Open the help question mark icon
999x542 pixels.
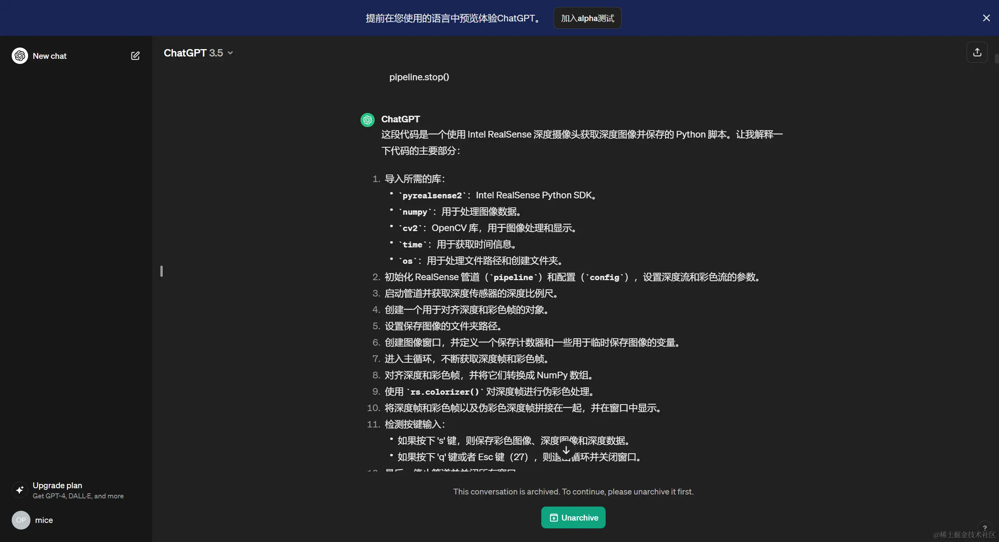985,528
